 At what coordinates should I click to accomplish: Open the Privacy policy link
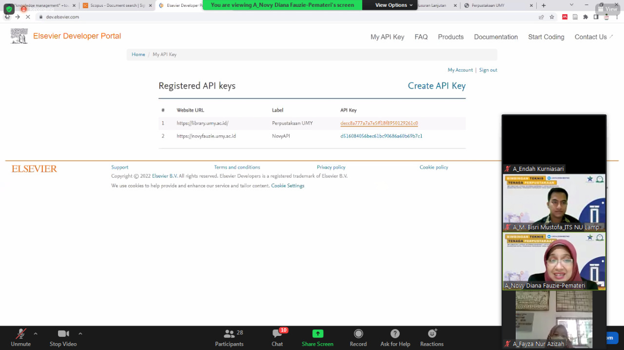(331, 167)
